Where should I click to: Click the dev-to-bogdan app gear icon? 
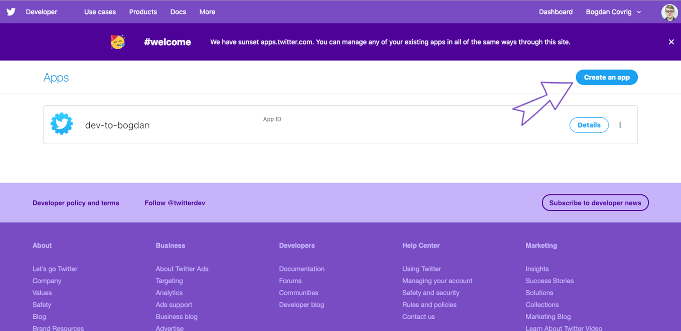[x=61, y=124]
